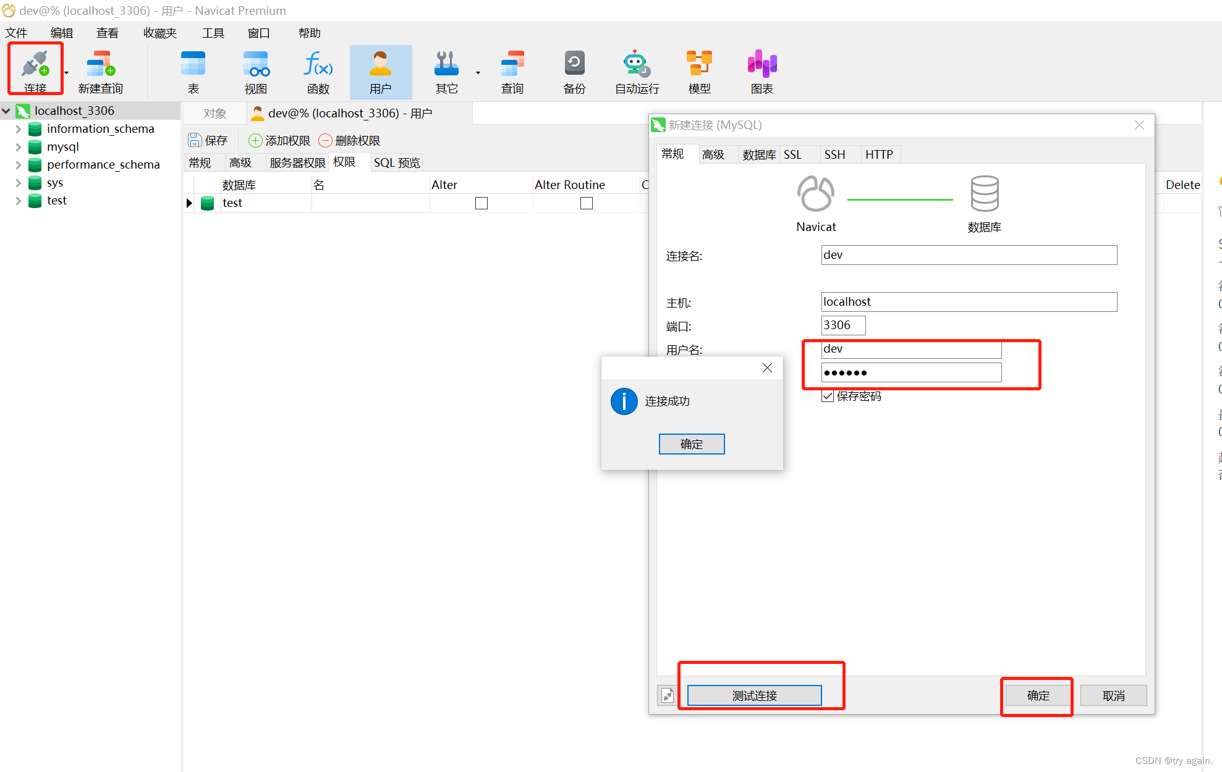Viewport: 1222px width, 772px height.
Task: Click the Host (主机) input field
Action: click(x=969, y=302)
